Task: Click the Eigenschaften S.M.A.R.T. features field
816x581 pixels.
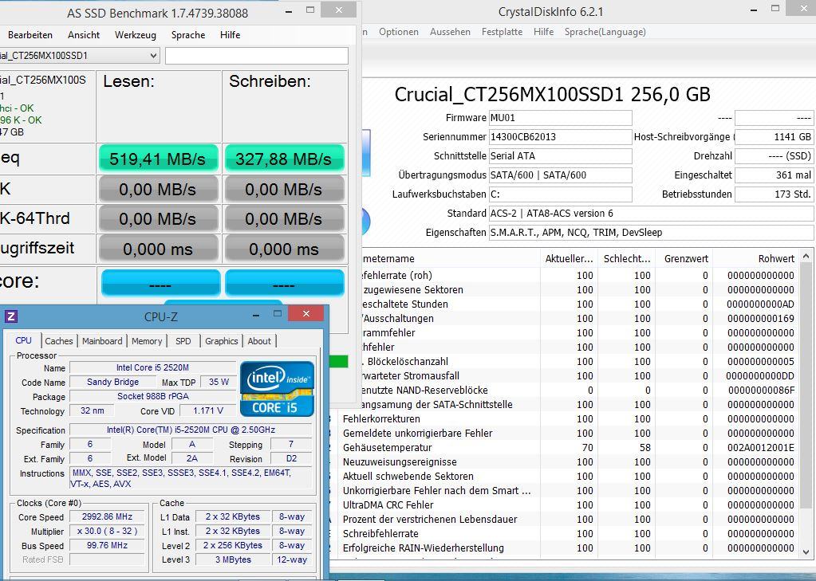Action: [651, 233]
